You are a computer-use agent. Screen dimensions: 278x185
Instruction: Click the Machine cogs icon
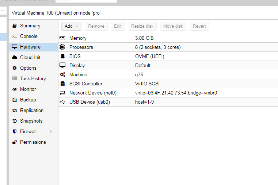click(x=62, y=74)
